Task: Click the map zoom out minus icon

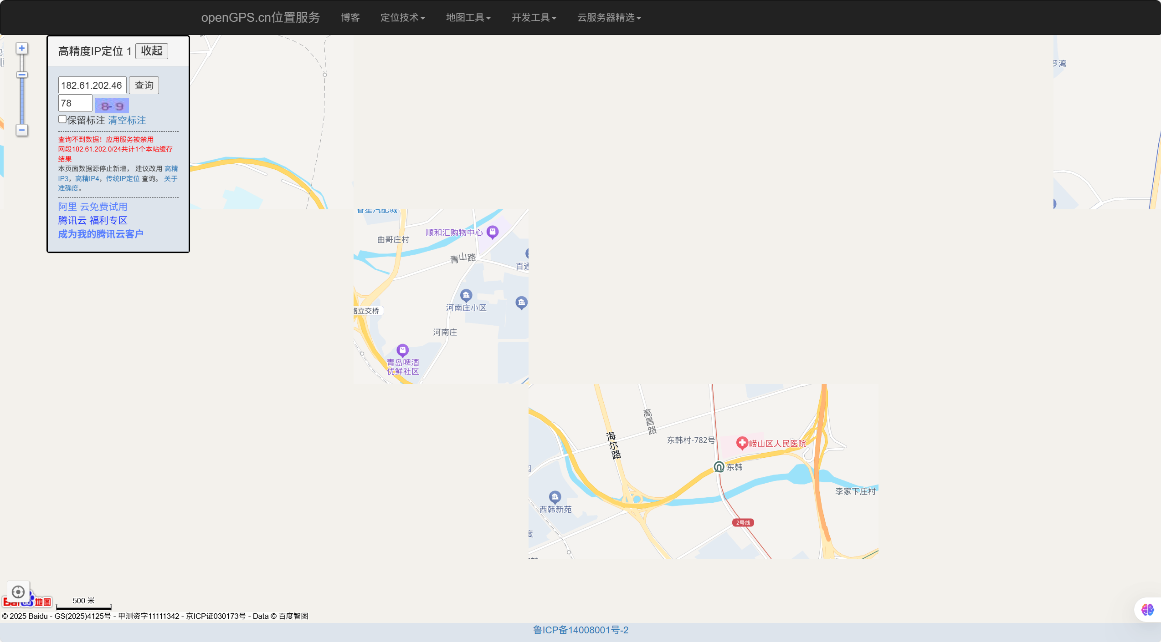Action: tap(21, 130)
